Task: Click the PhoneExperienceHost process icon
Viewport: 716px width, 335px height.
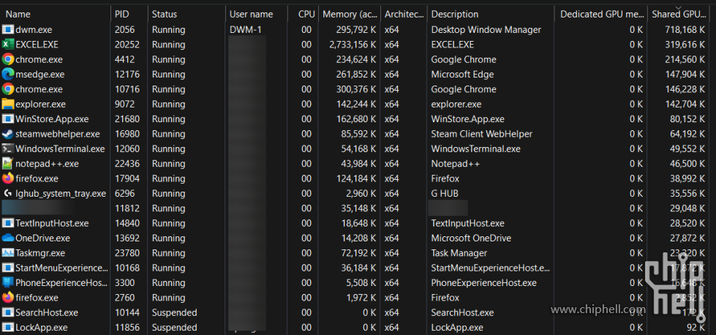Action: click(x=8, y=282)
